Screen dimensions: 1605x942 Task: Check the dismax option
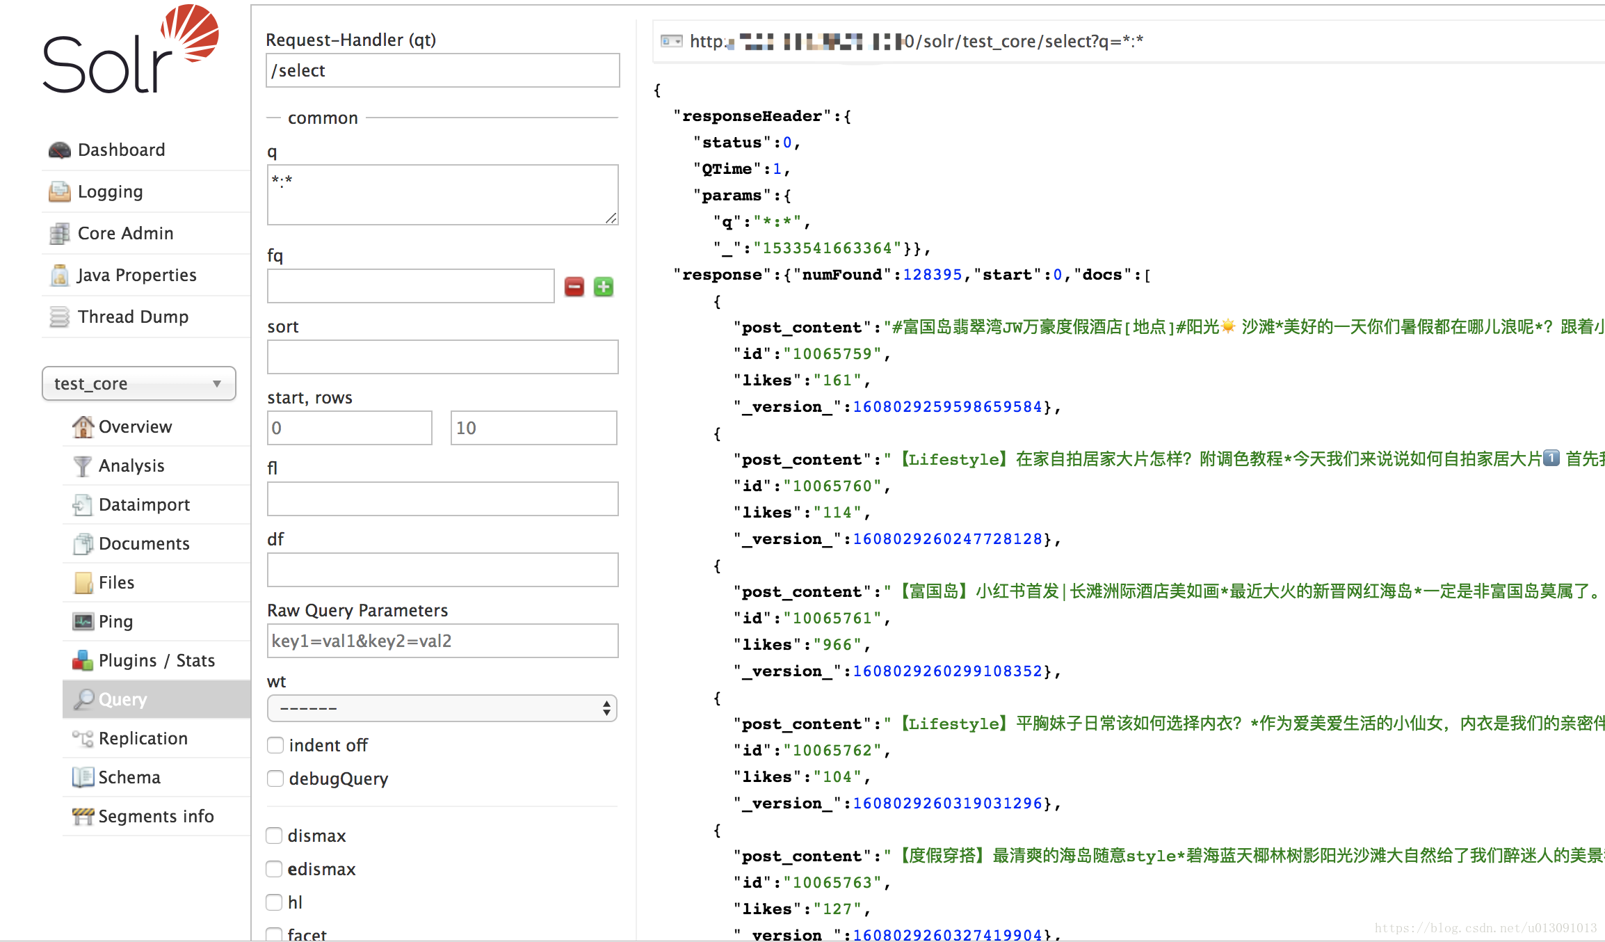pos(275,836)
